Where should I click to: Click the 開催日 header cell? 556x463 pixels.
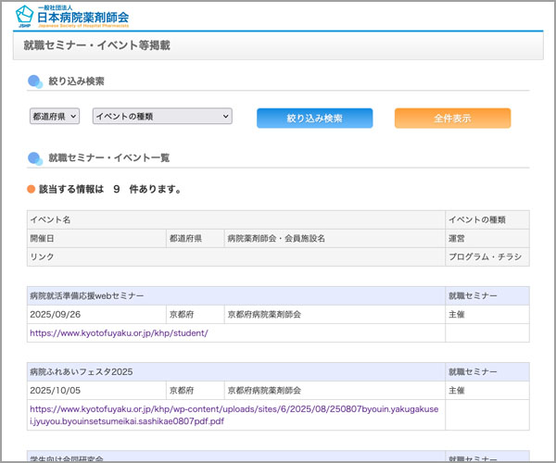(43, 238)
